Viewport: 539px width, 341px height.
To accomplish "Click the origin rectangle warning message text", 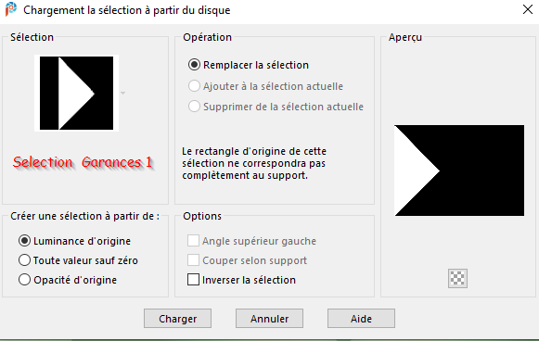I will (x=254, y=163).
